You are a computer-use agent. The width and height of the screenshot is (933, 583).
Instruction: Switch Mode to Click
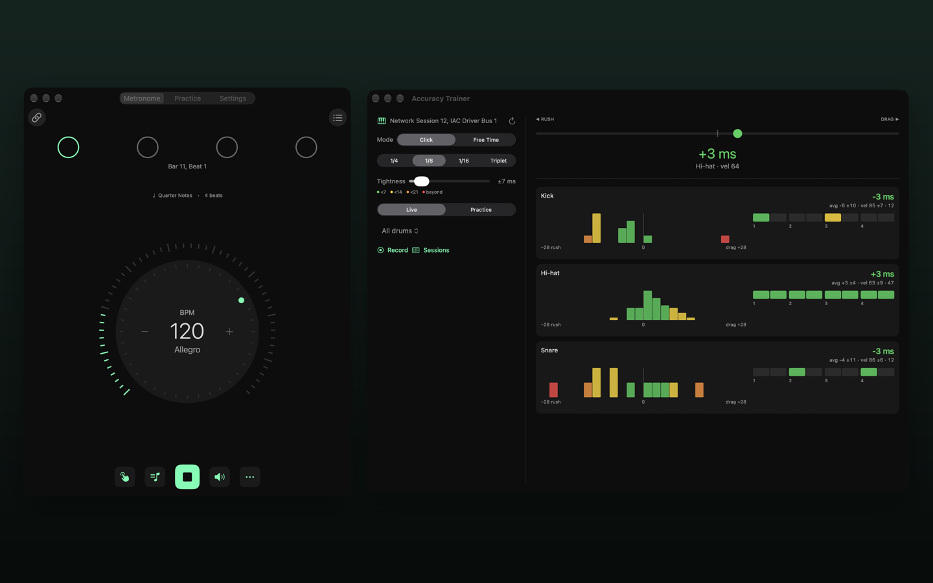pos(426,140)
